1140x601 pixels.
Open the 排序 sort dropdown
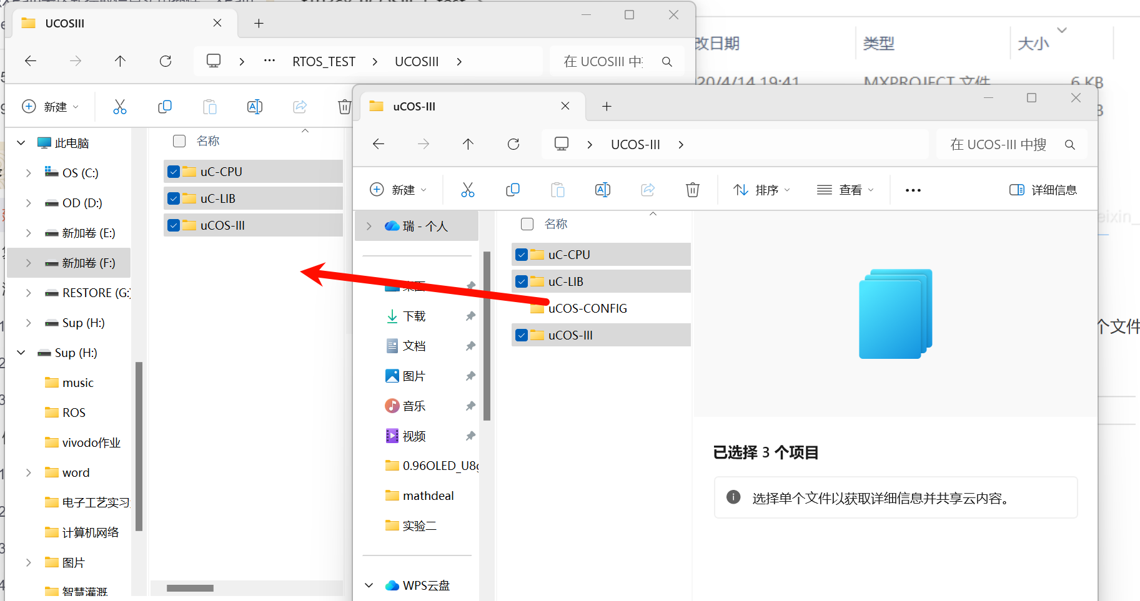pyautogui.click(x=761, y=190)
